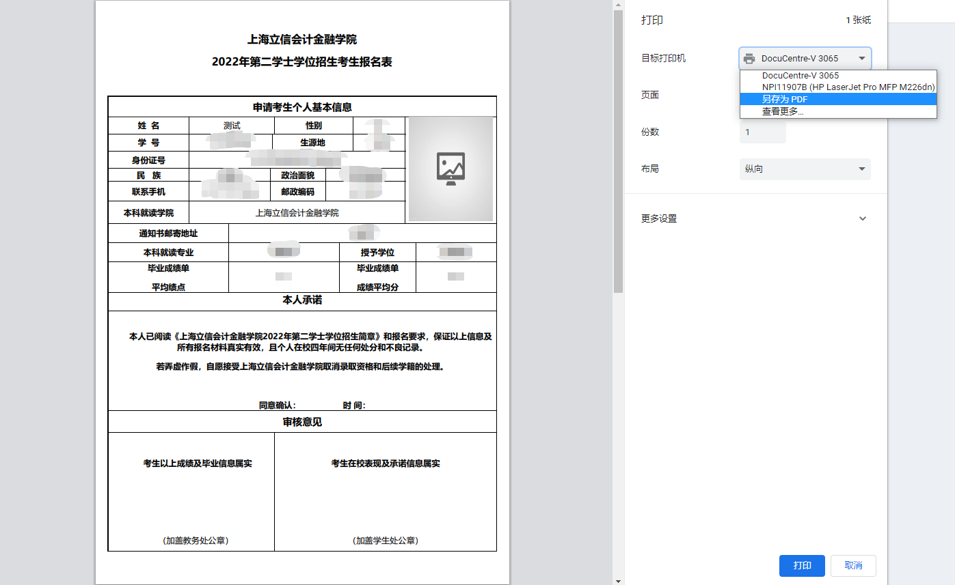Viewport: 955px width, 585px height.
Task: Click the photo placeholder icon in the form
Action: [x=450, y=169]
